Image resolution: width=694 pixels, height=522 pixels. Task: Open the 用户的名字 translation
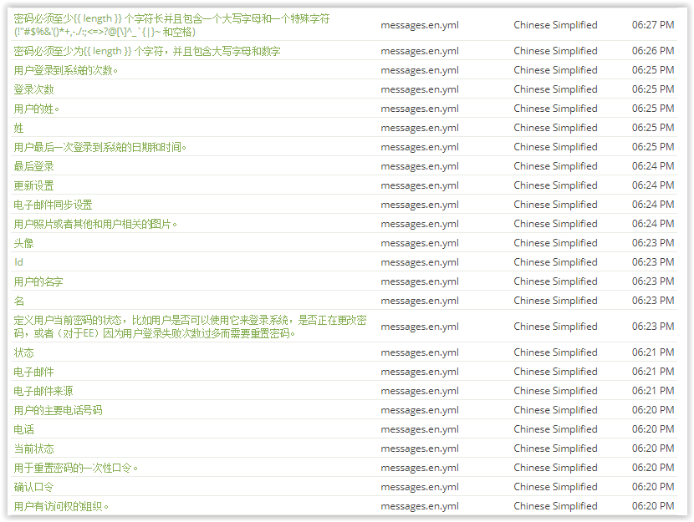(38, 282)
